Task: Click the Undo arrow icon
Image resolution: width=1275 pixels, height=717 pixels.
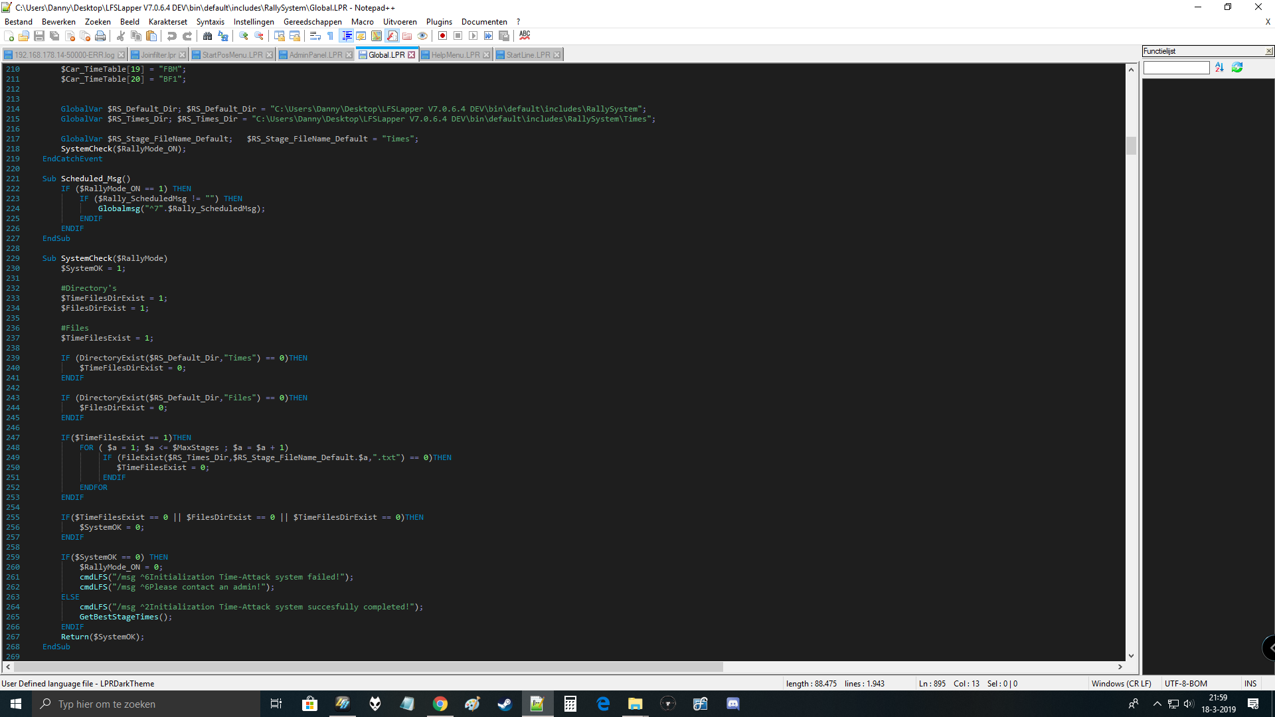Action: click(x=172, y=36)
